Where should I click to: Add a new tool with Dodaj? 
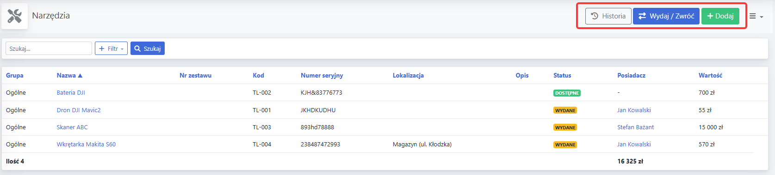pyautogui.click(x=720, y=16)
